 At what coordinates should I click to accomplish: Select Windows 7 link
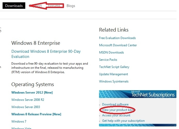pyautogui.click(x=19, y=121)
